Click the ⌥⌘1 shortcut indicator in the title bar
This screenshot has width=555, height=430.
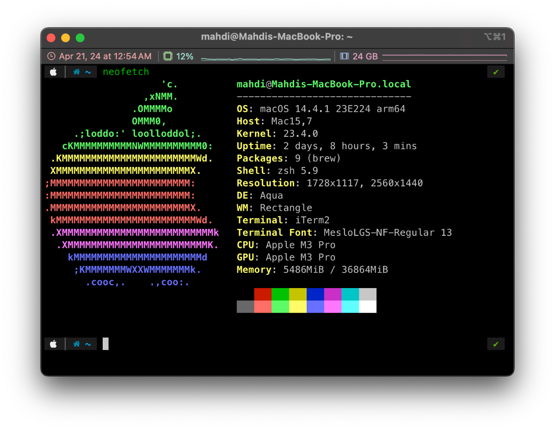(x=494, y=37)
